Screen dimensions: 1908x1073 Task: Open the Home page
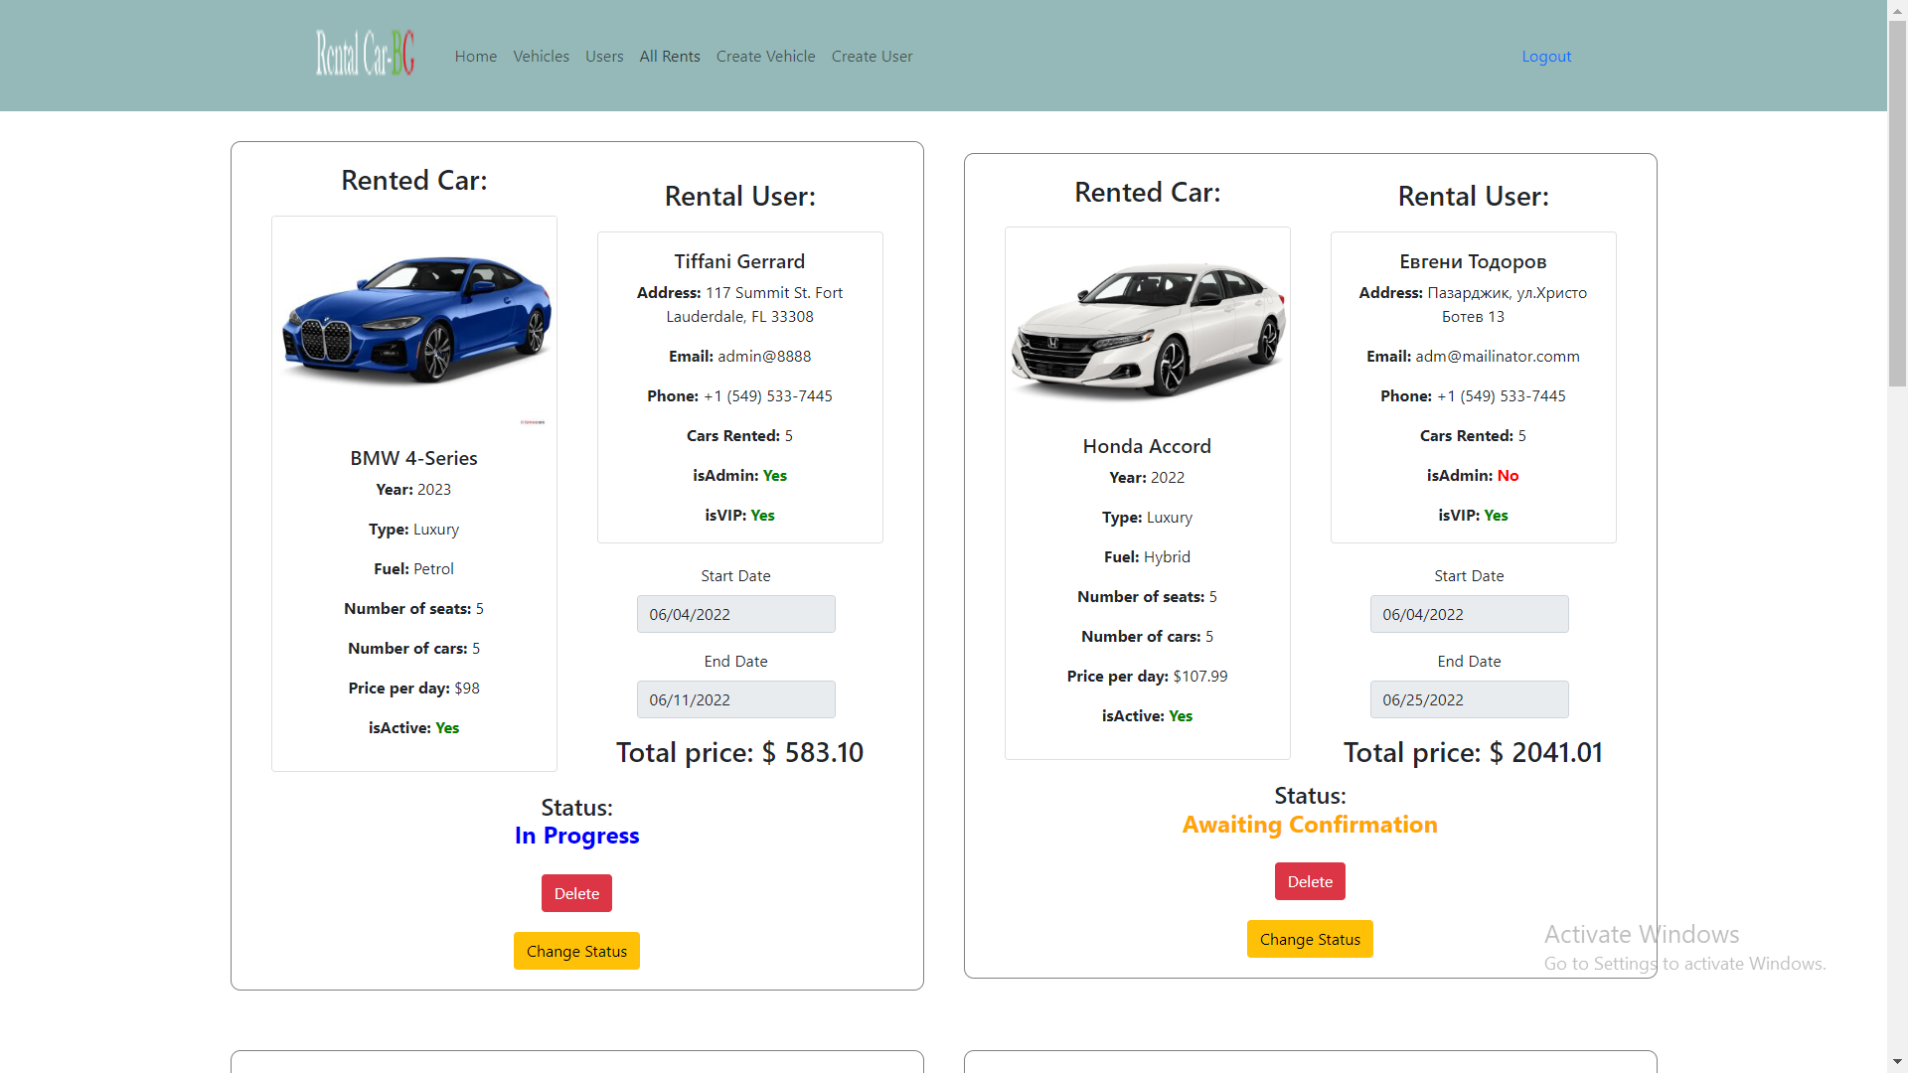tap(475, 56)
